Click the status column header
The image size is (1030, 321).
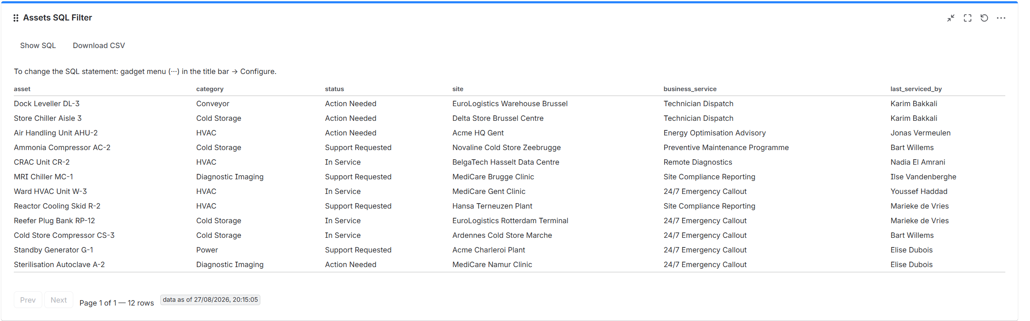point(334,89)
